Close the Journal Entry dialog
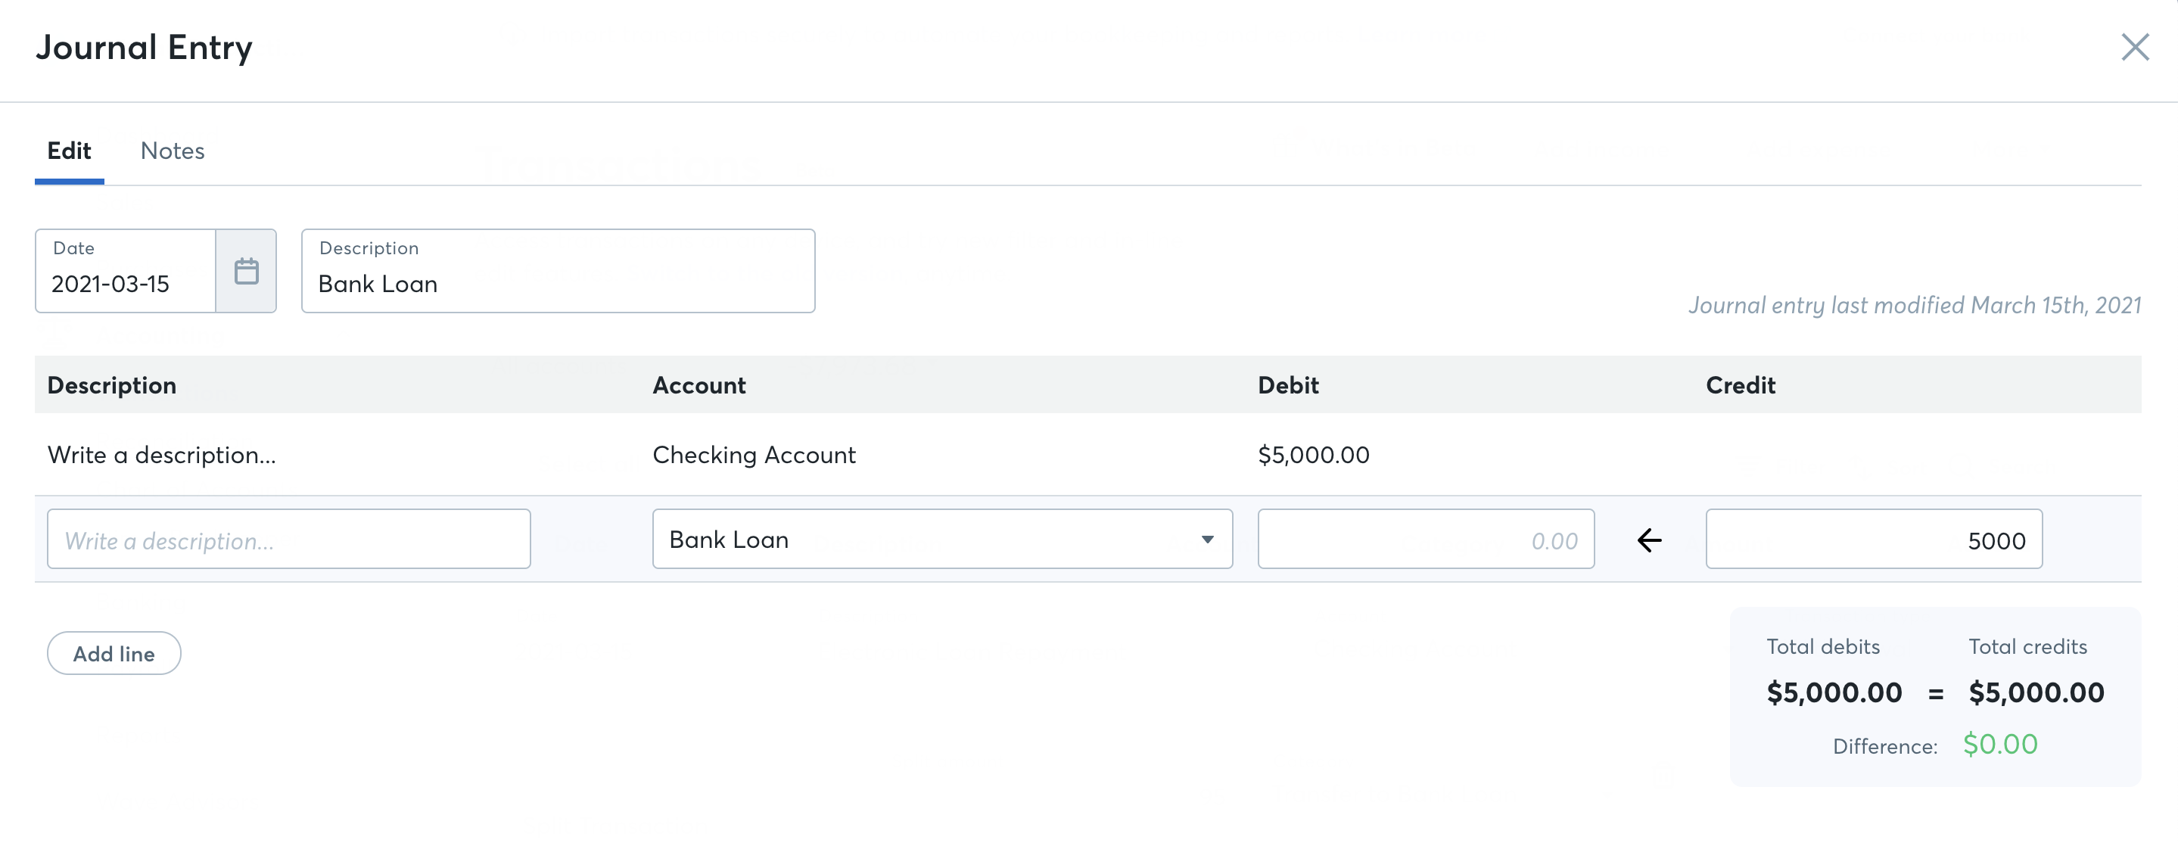 2136,48
